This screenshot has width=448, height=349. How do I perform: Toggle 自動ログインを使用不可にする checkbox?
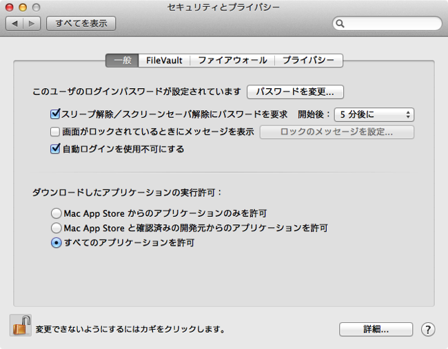(55, 149)
